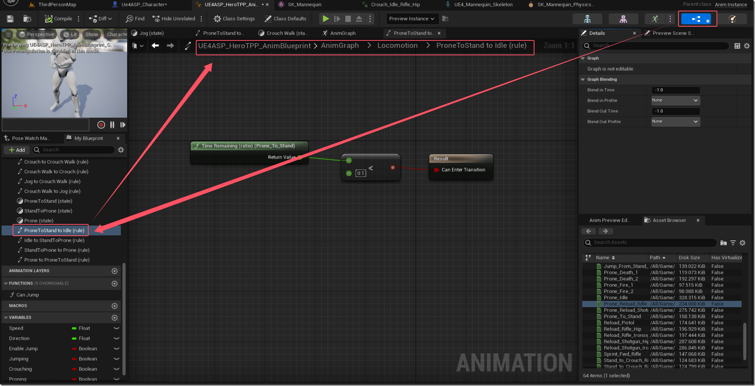Step the preview forward one frame
This screenshot has width=755, height=386.
point(123,125)
